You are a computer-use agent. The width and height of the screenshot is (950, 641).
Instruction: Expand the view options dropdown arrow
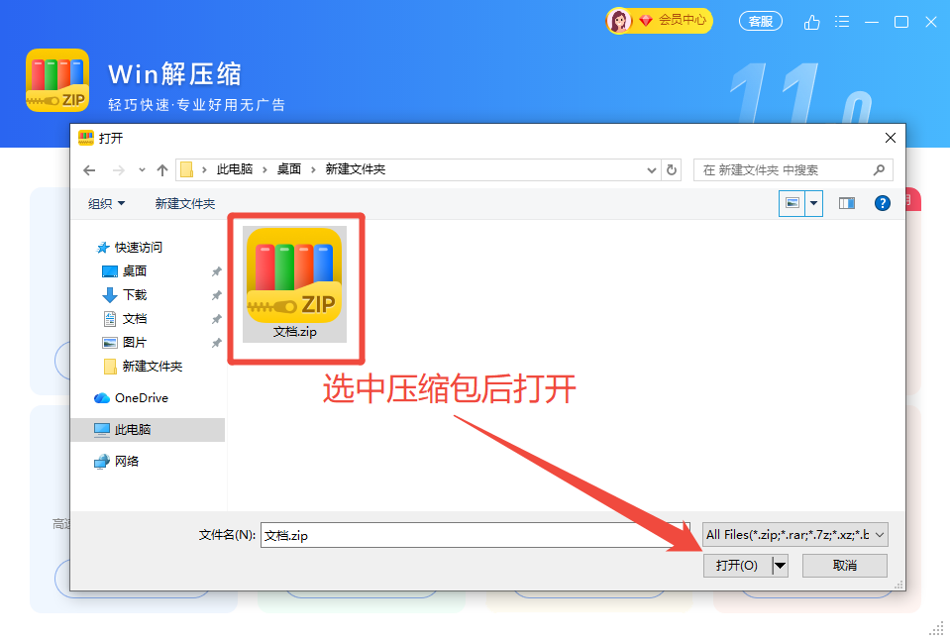coord(813,203)
